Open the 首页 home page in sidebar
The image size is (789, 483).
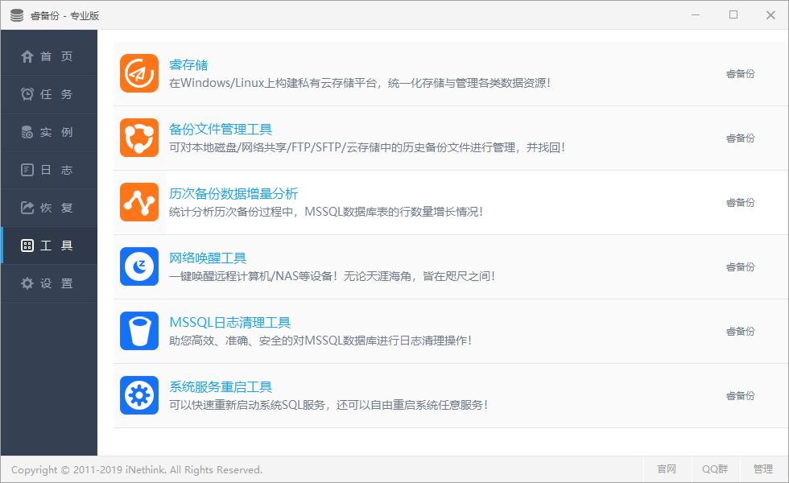49,56
